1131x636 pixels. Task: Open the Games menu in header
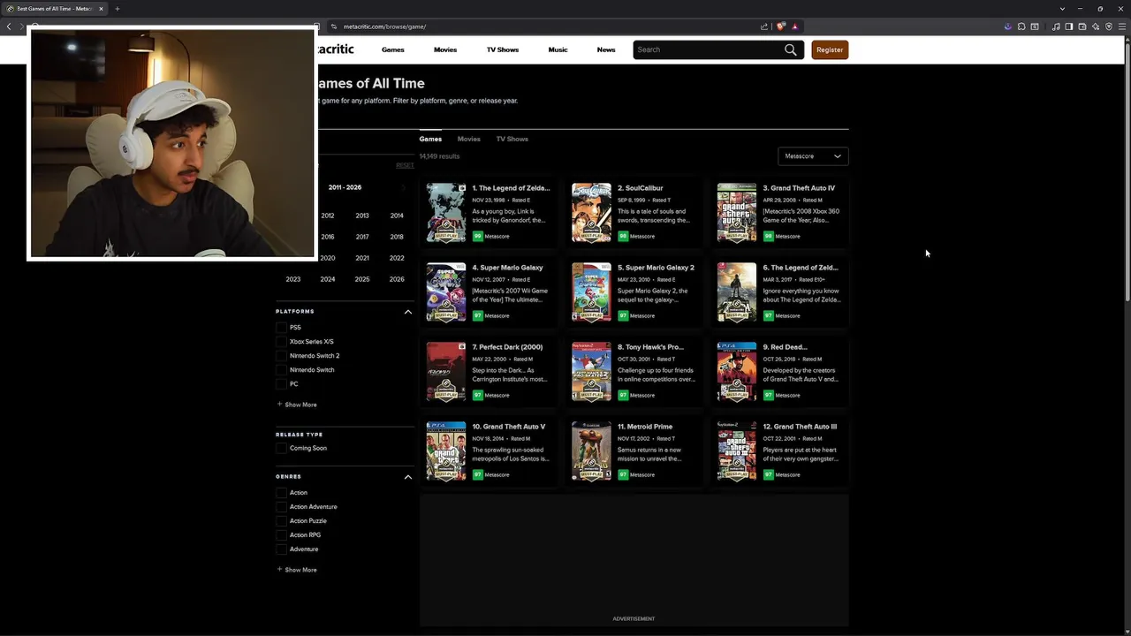pos(393,49)
